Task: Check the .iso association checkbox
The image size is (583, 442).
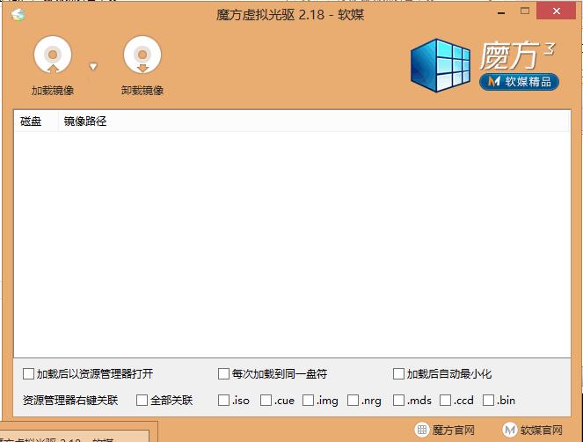Action: (223, 401)
